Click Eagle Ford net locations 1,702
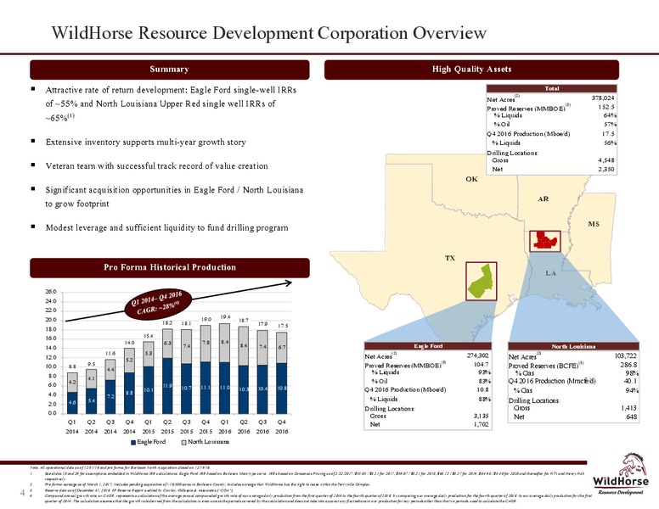 point(481,424)
